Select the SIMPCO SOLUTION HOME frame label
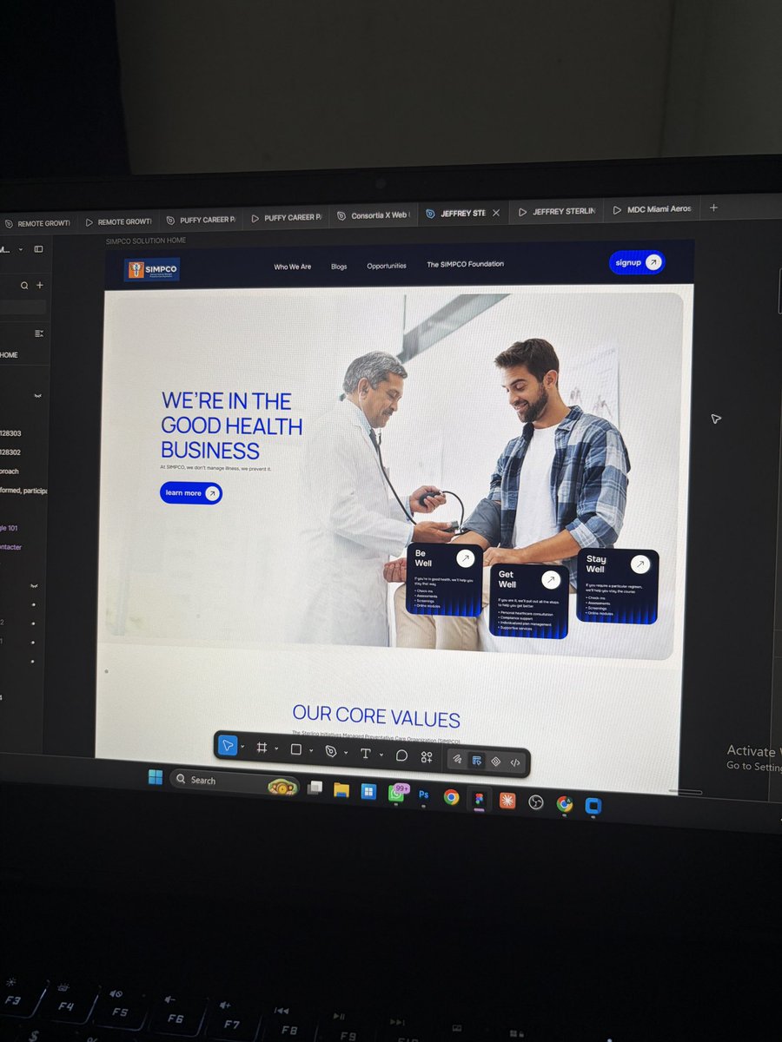Screen dimensions: 782x1042 click(x=146, y=241)
